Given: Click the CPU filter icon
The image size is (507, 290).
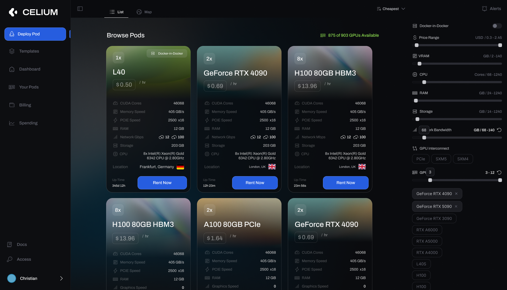Looking at the screenshot, I should tap(415, 74).
